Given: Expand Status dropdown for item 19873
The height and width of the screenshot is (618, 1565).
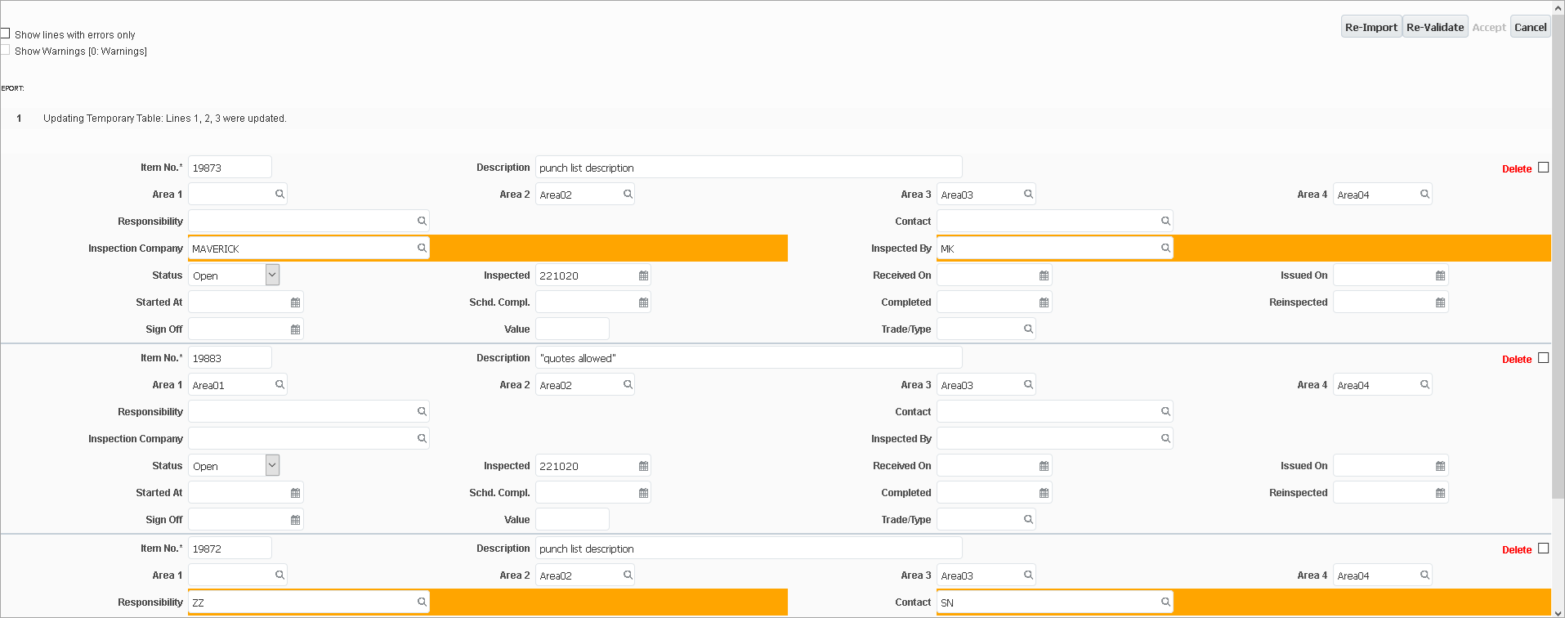Looking at the screenshot, I should tap(272, 275).
